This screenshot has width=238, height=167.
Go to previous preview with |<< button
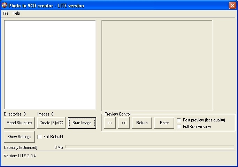(110, 123)
